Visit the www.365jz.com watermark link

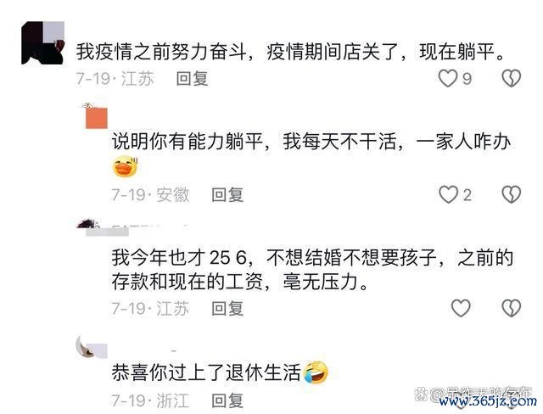(x=488, y=401)
